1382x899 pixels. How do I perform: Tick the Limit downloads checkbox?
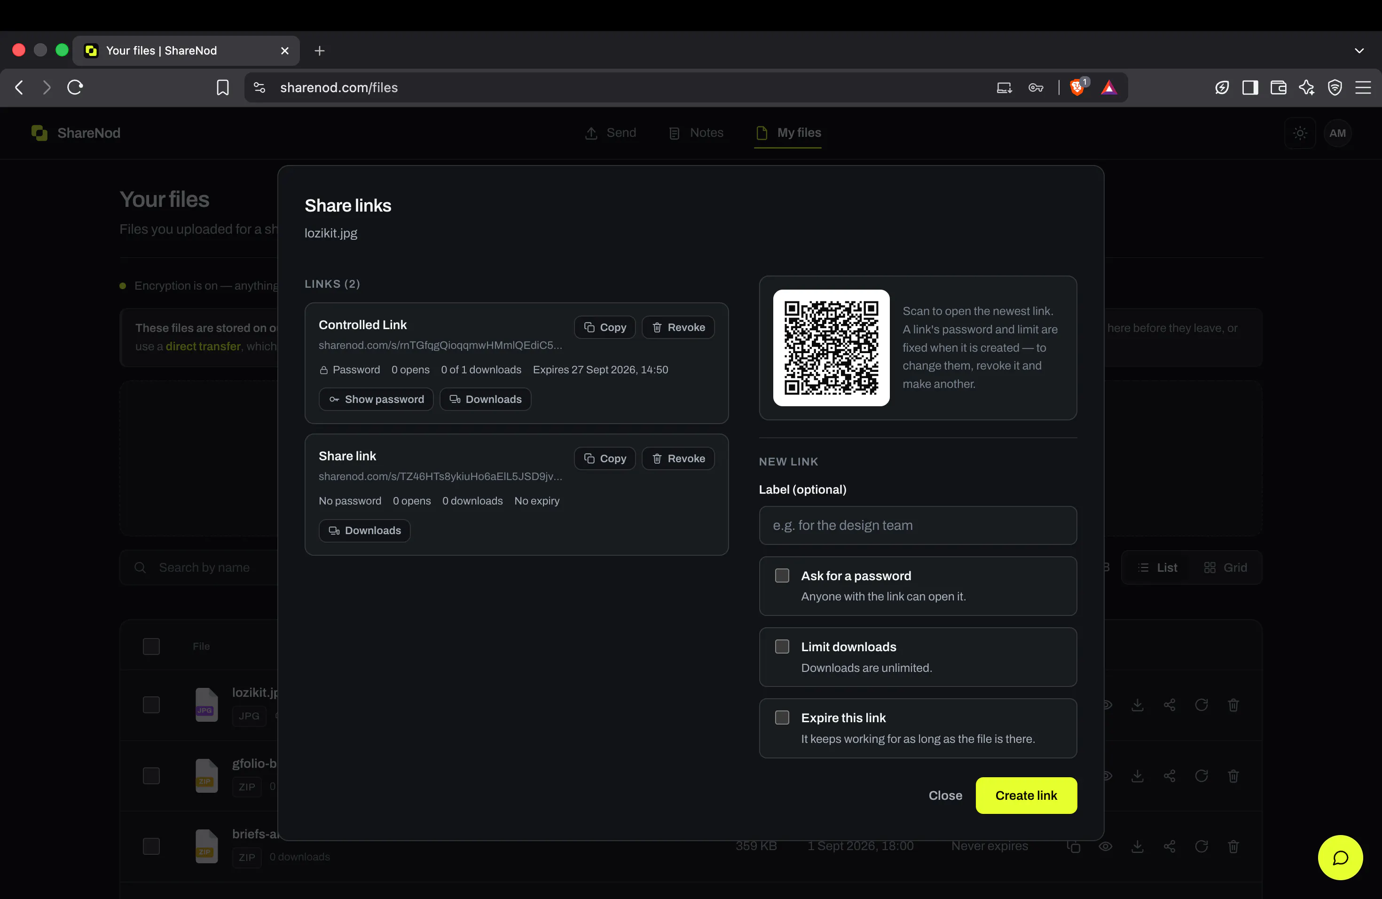(x=782, y=647)
